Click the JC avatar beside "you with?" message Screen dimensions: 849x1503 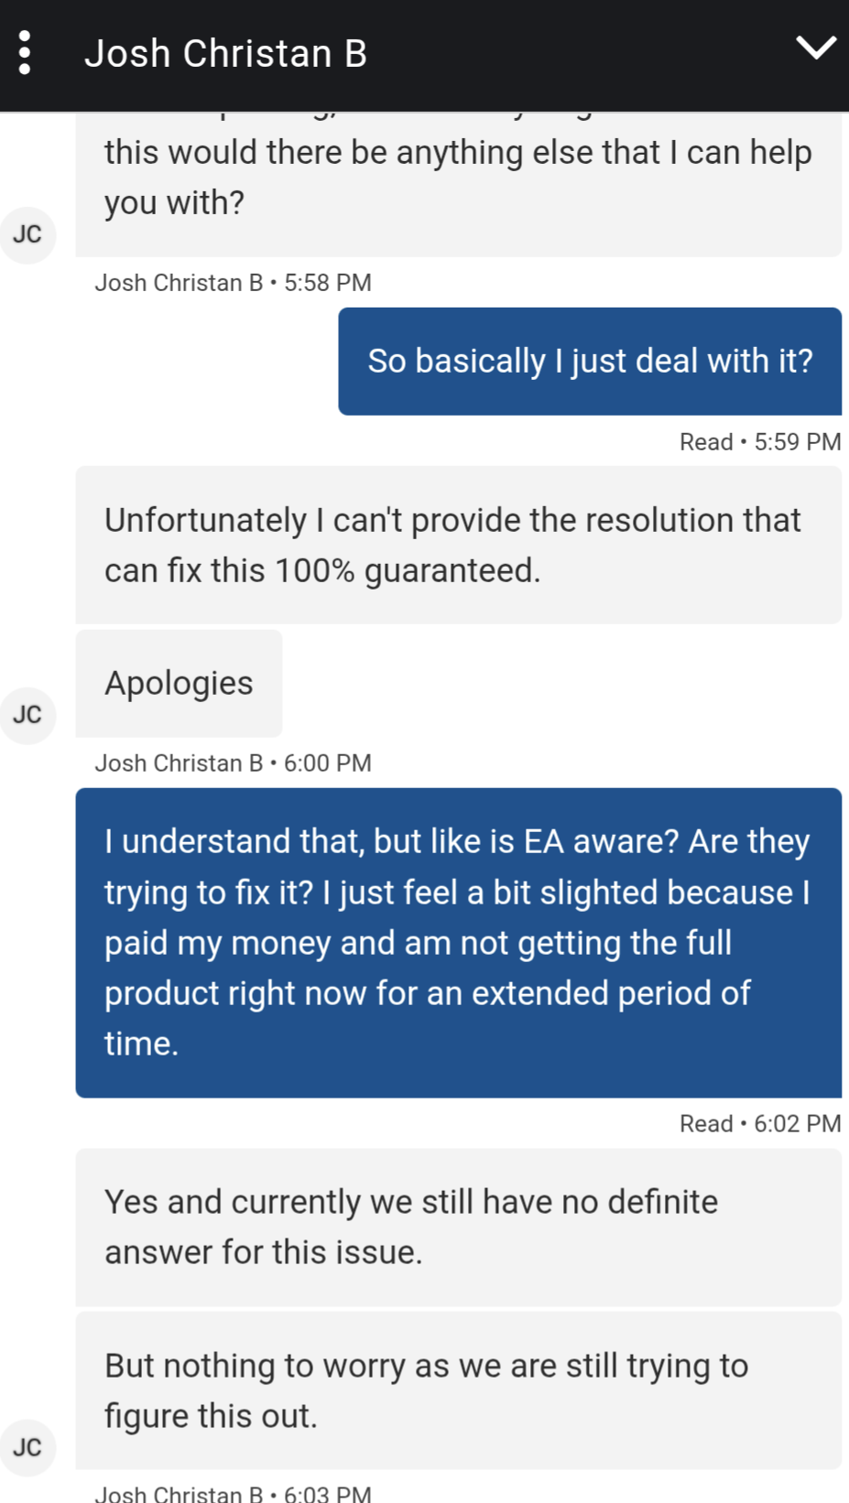[27, 235]
